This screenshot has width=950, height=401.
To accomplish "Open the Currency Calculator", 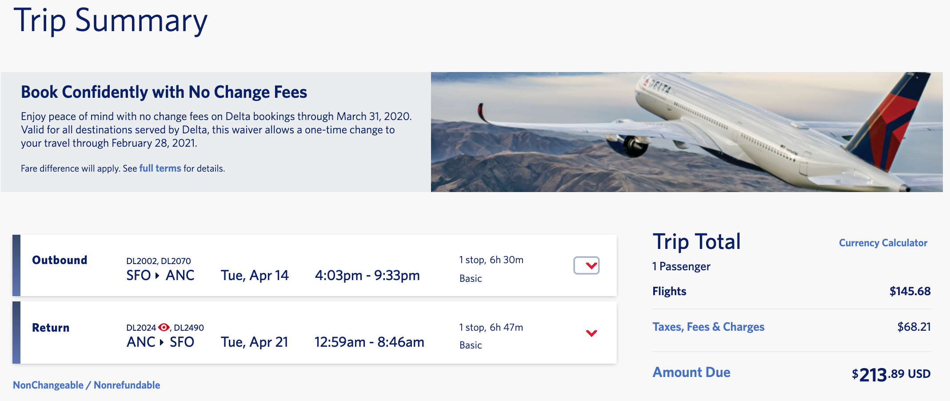I will (x=882, y=243).
